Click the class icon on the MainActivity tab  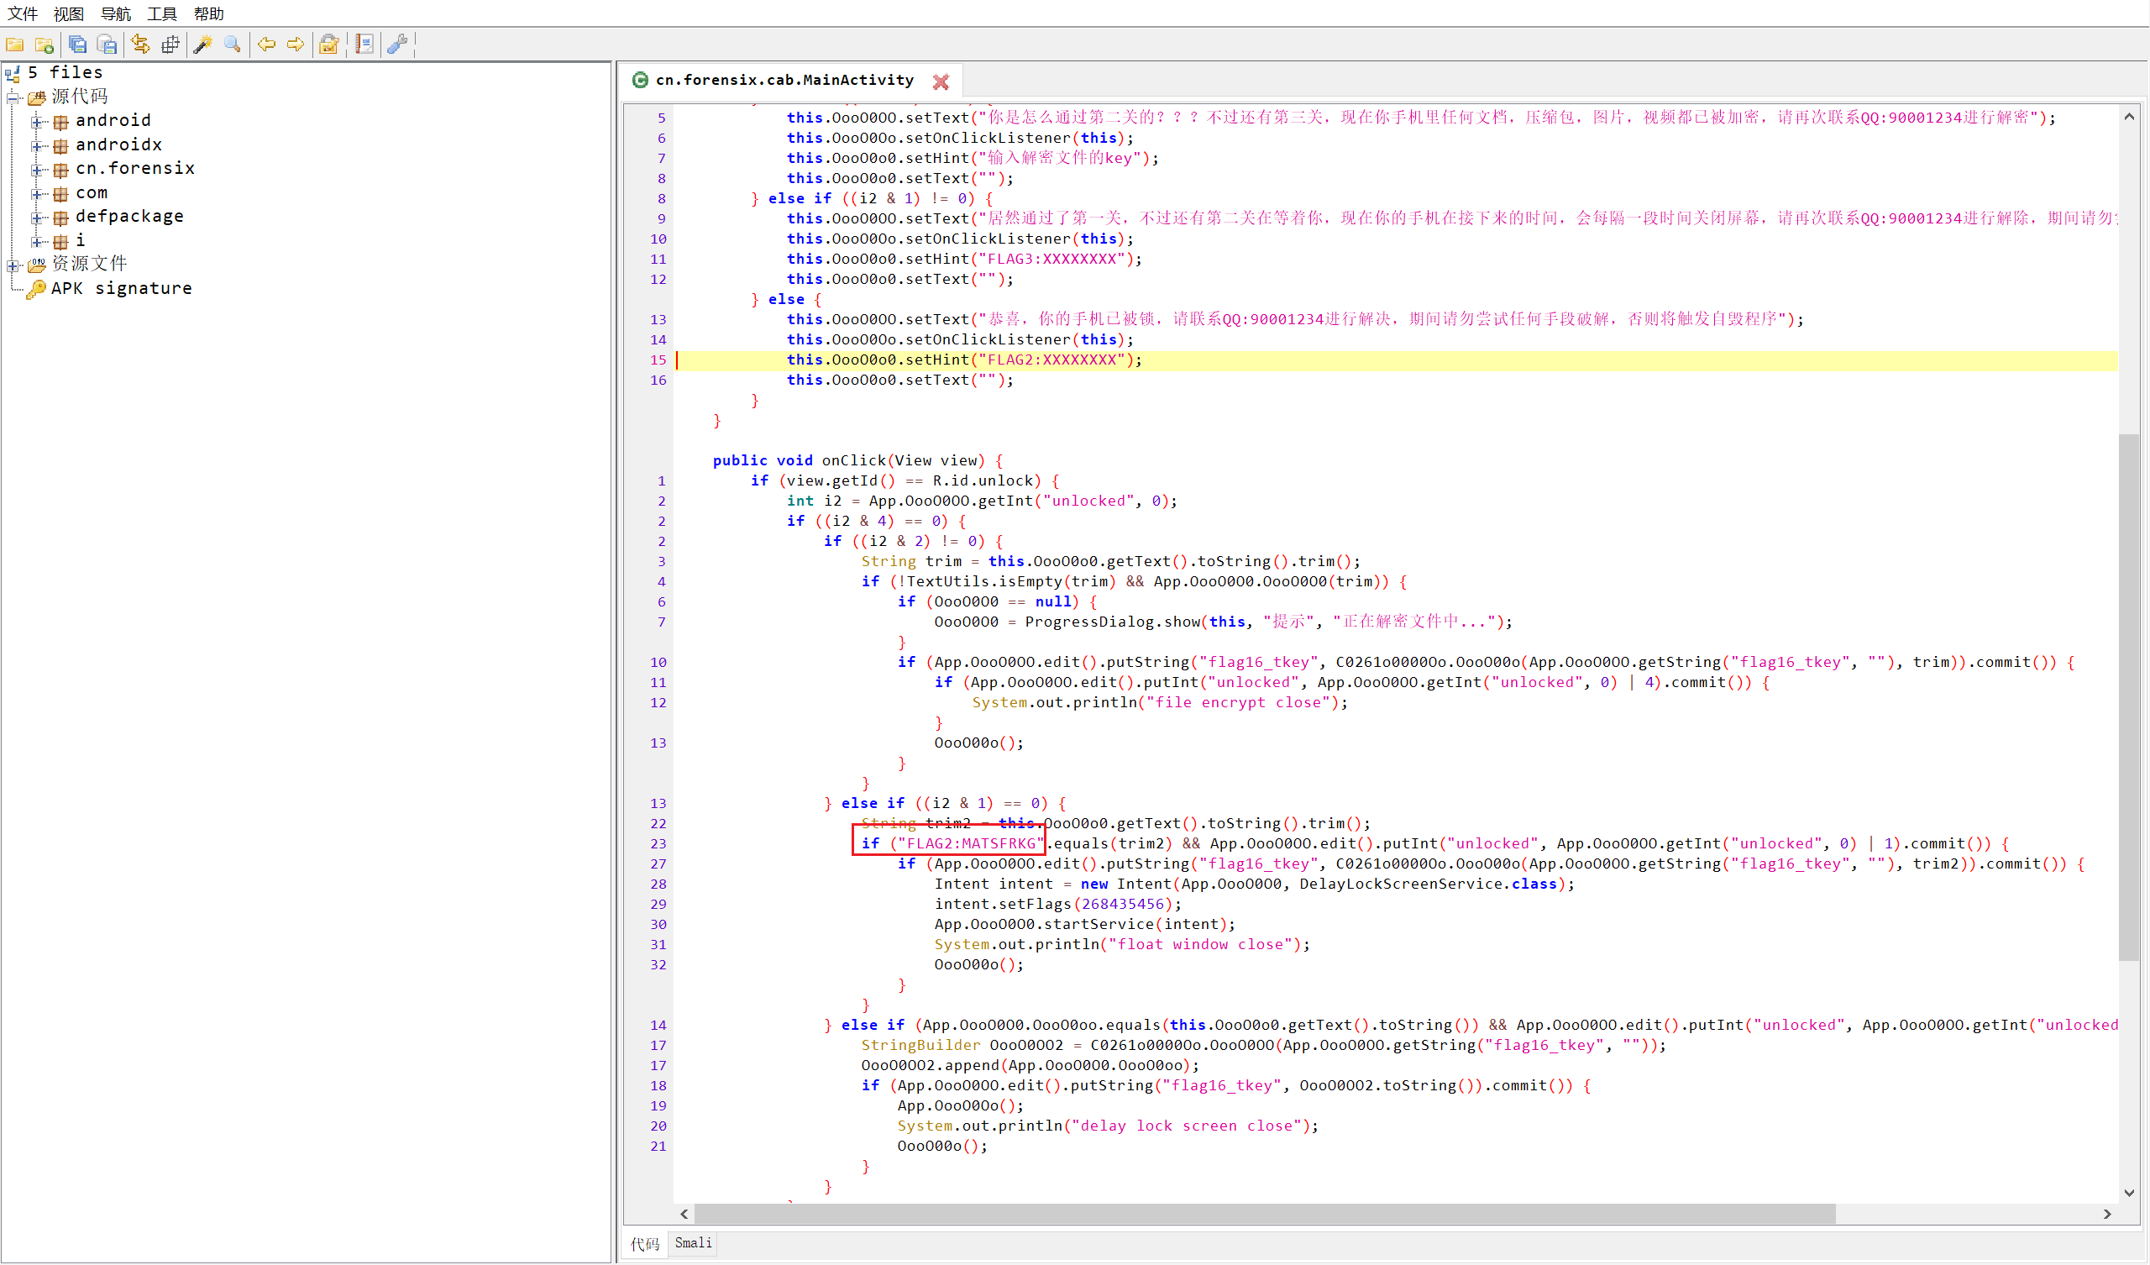pos(640,81)
